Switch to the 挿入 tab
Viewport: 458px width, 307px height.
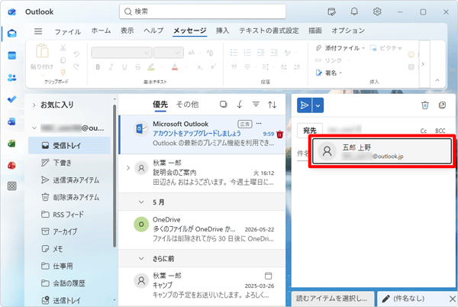pos(223,31)
